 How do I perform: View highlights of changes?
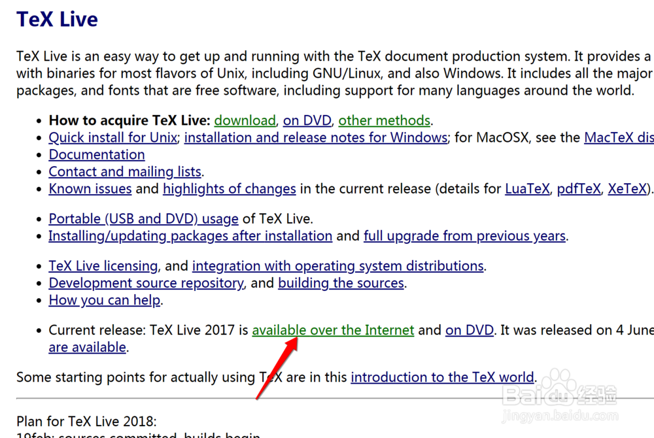pos(229,188)
